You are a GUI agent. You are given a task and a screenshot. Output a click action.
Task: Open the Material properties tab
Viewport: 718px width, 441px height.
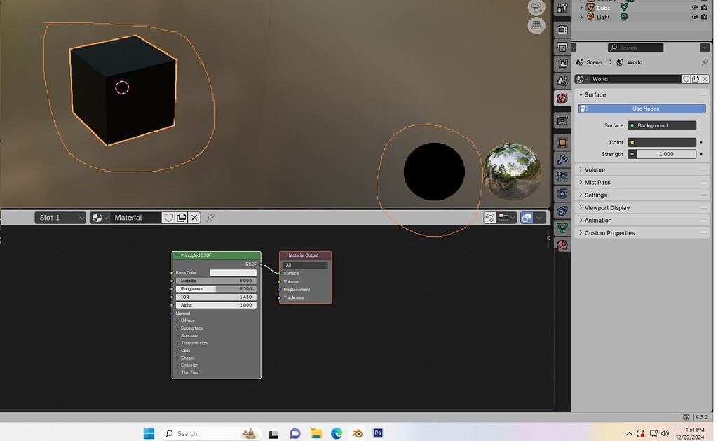pyautogui.click(x=562, y=245)
